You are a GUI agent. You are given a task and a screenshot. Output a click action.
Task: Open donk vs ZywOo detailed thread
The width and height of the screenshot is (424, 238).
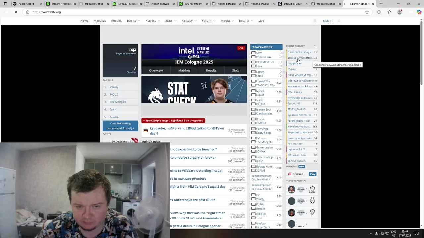[x=302, y=58]
